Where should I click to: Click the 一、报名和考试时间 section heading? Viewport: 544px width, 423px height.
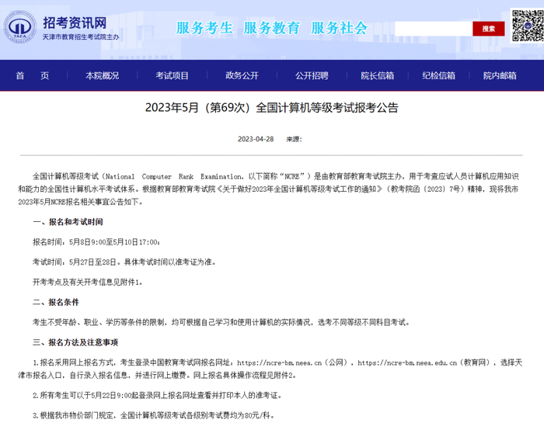[x=68, y=222]
